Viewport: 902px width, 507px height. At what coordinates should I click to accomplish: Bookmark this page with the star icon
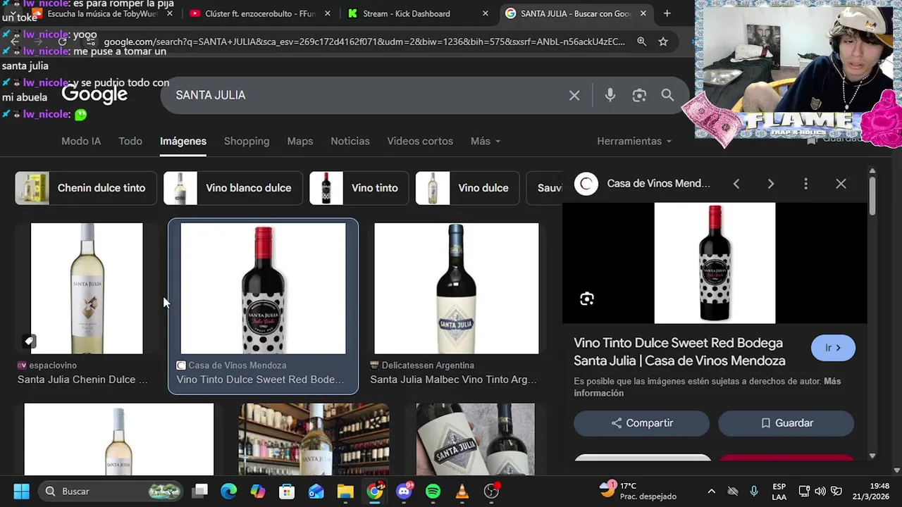(x=663, y=42)
